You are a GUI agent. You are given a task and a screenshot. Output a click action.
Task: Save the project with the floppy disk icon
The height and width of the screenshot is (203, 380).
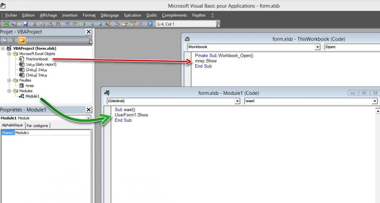(25, 24)
